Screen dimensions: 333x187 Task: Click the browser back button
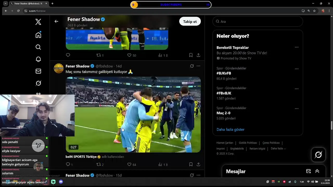[6, 11]
